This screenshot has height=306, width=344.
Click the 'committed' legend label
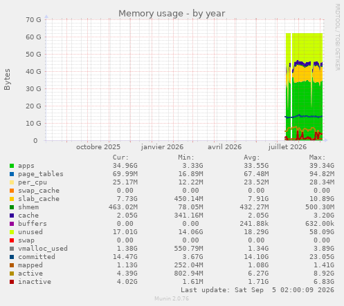tap(37, 257)
